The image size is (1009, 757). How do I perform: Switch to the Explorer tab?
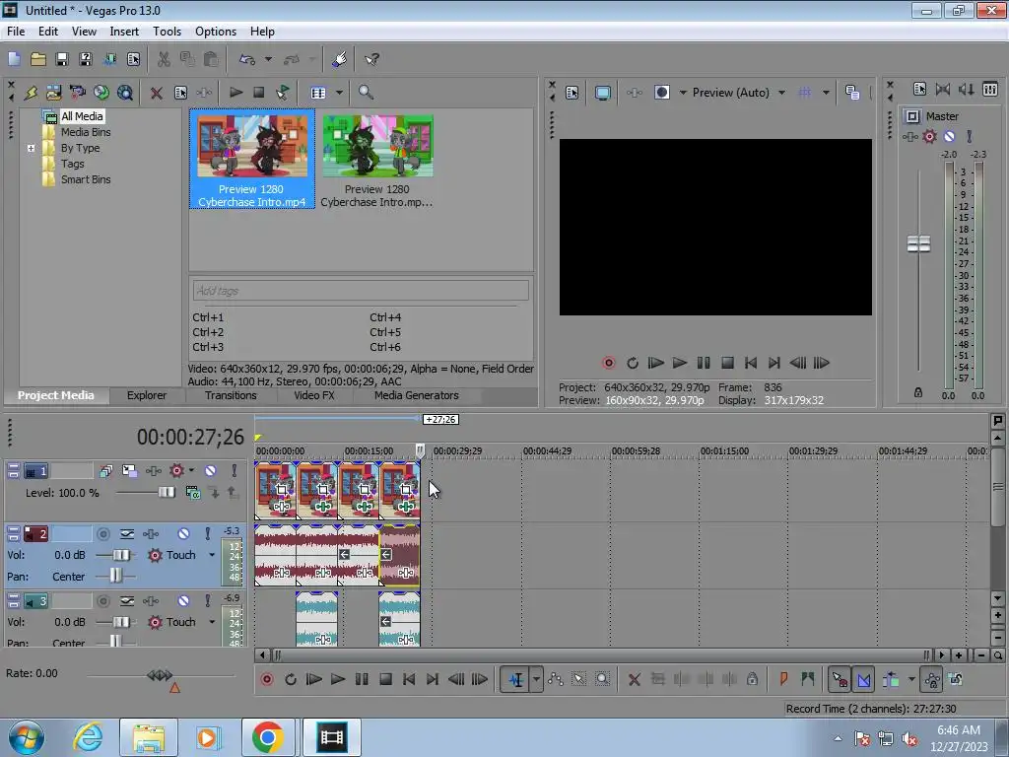(147, 395)
